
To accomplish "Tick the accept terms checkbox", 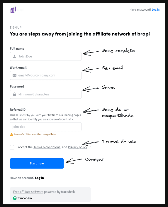I will click(x=12, y=147).
